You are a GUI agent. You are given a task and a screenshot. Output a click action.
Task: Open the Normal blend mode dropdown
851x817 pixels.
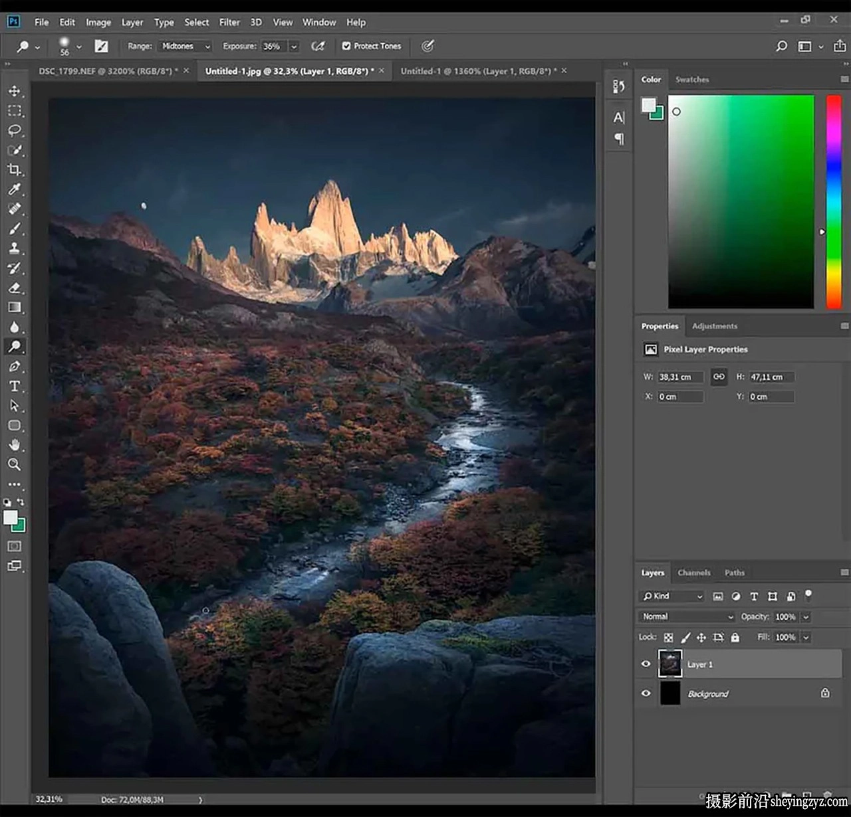coord(687,616)
